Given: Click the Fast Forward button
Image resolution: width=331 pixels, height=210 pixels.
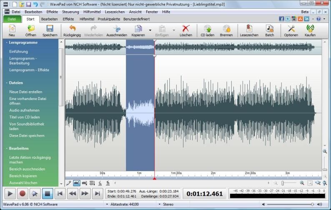Looking at the screenshot, I should coord(85,193).
